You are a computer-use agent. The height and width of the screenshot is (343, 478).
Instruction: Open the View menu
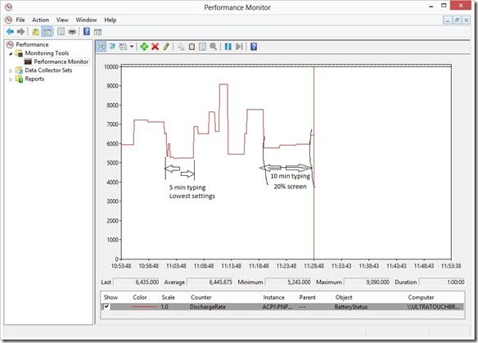(x=62, y=20)
